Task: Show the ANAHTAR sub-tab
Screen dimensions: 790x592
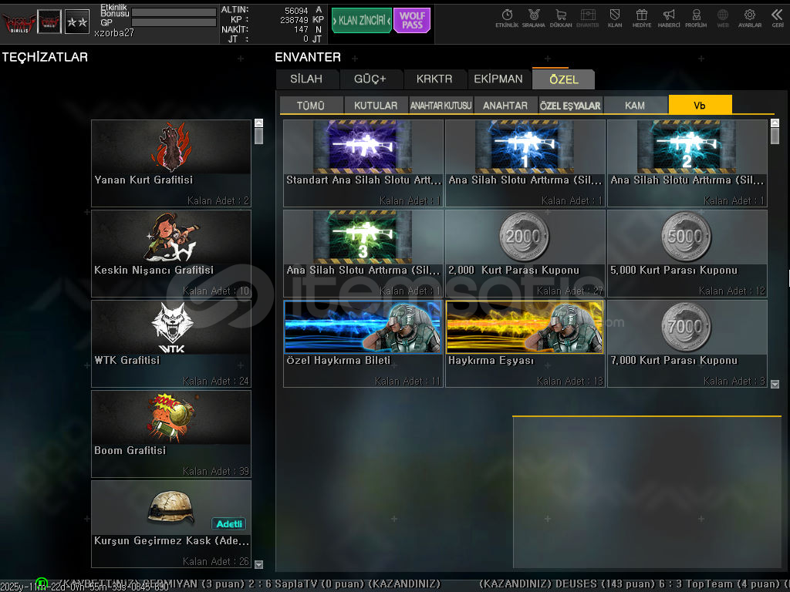Action: (x=505, y=105)
